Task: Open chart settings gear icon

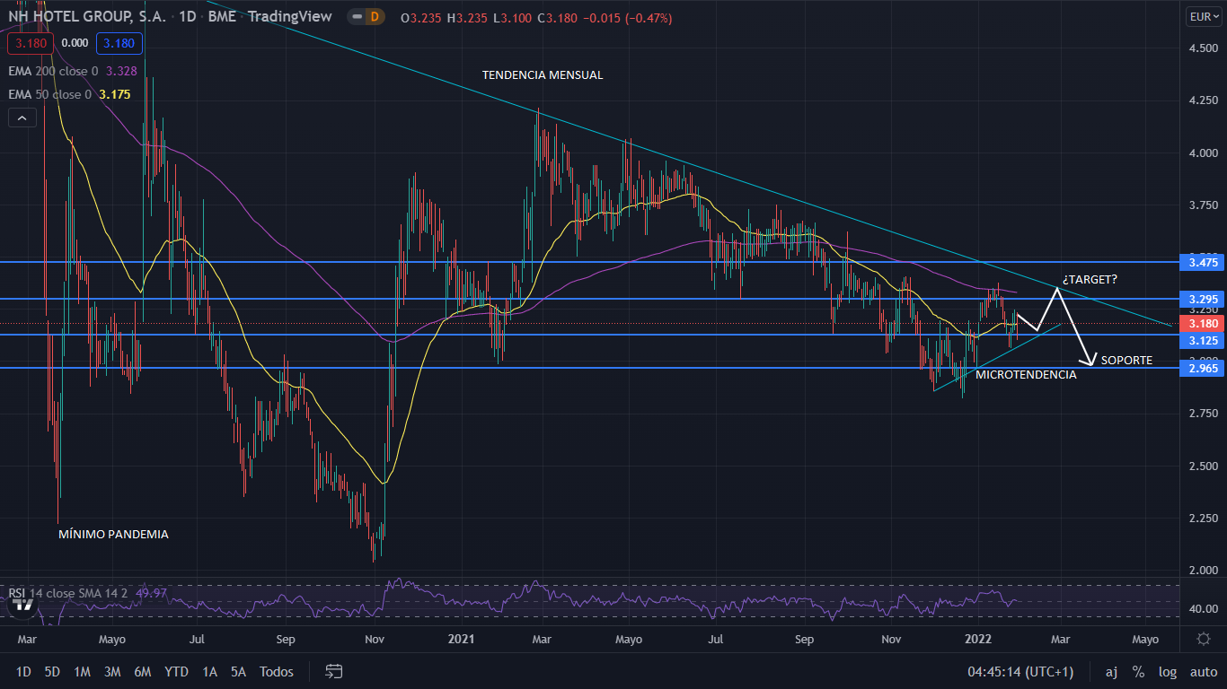Action: [x=1203, y=639]
